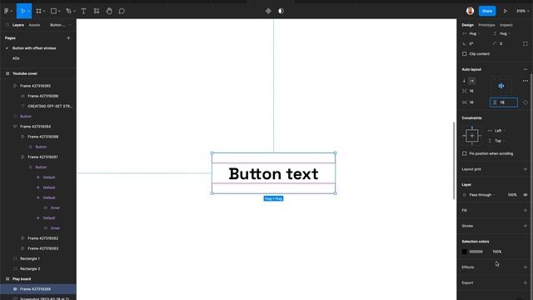Click the focused vertical padding field
The width and height of the screenshot is (533, 300).
[x=504, y=102]
